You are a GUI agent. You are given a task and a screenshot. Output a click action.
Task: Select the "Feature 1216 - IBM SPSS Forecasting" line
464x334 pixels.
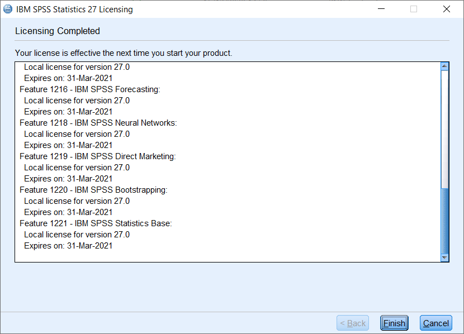pyautogui.click(x=90, y=89)
